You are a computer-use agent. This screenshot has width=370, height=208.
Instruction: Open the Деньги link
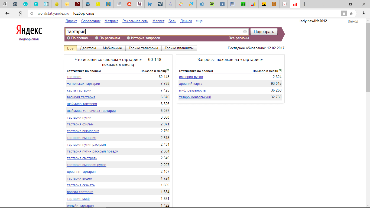[186, 21]
